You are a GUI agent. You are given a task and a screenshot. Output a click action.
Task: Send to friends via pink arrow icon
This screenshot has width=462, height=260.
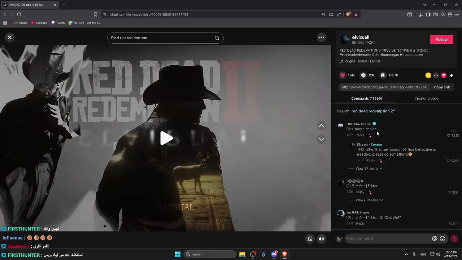[444, 75]
